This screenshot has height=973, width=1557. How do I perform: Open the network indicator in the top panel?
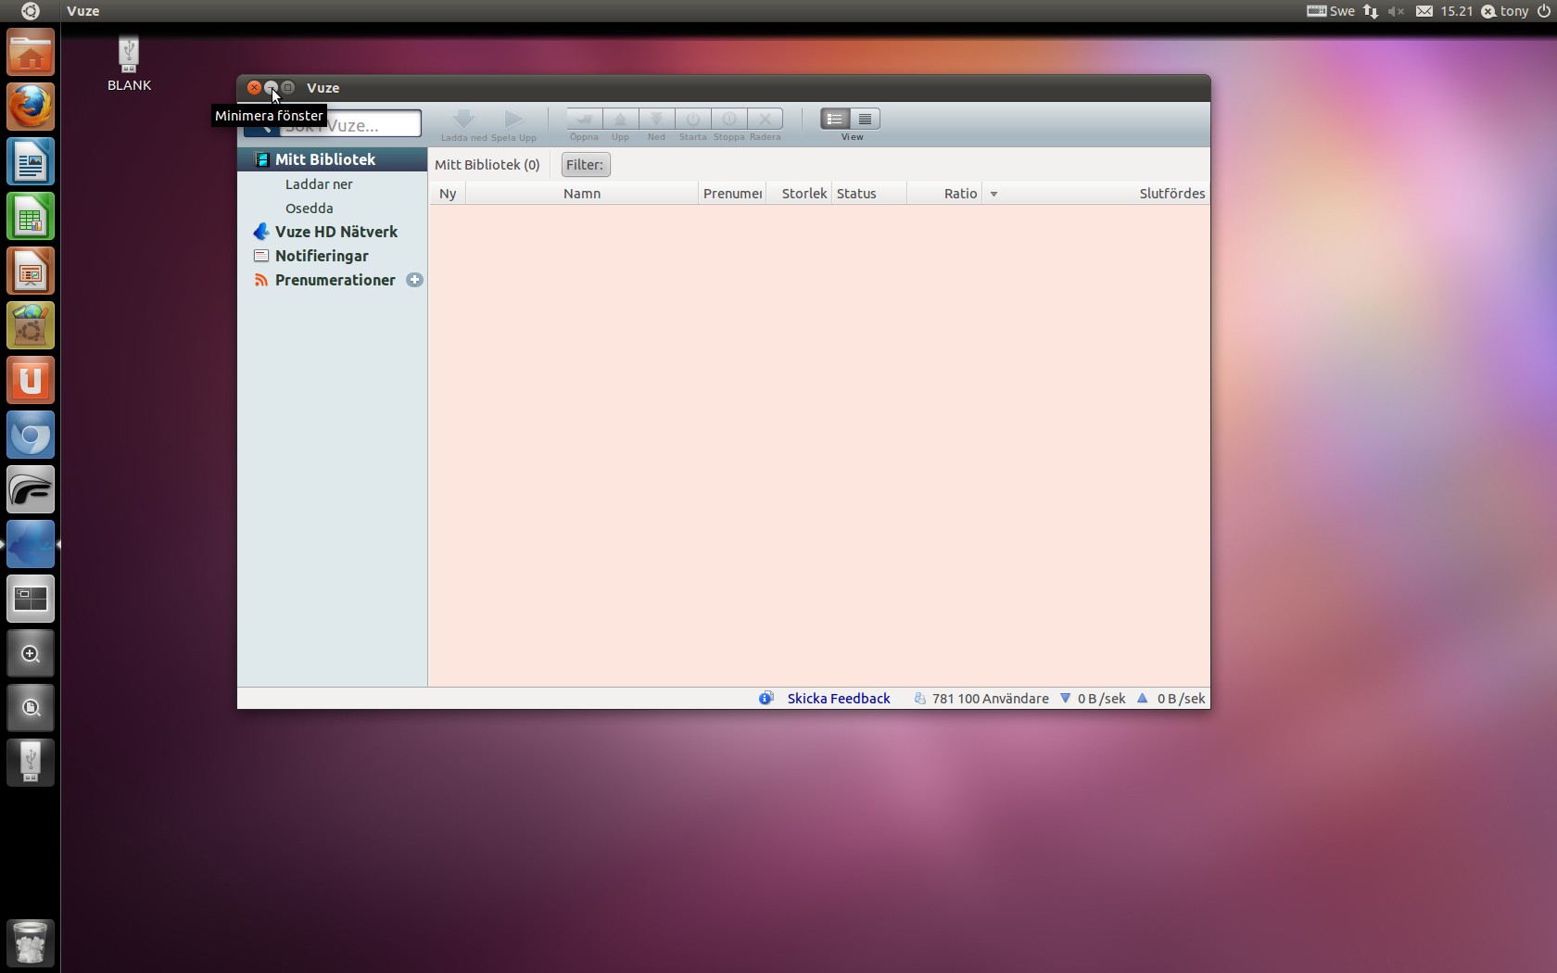1371,11
